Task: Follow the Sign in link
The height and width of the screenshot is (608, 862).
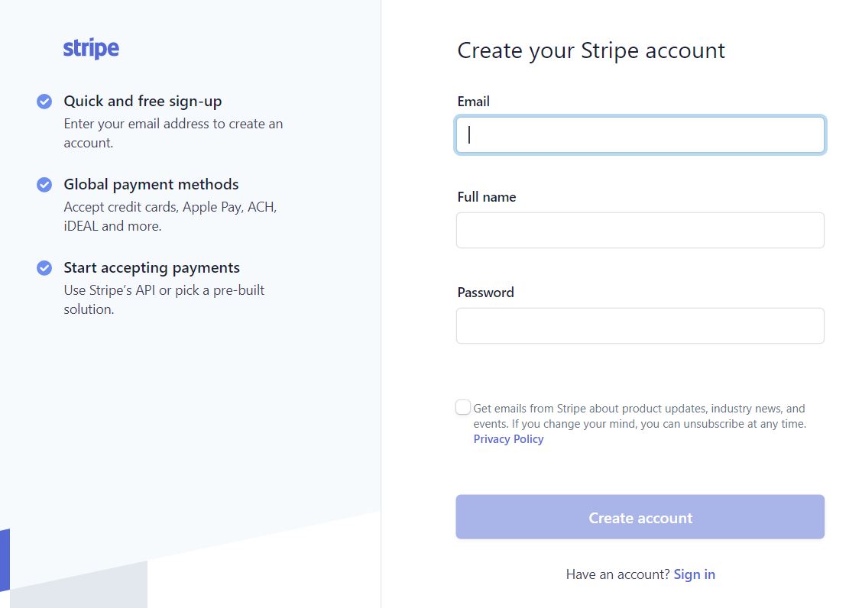Action: 695,574
